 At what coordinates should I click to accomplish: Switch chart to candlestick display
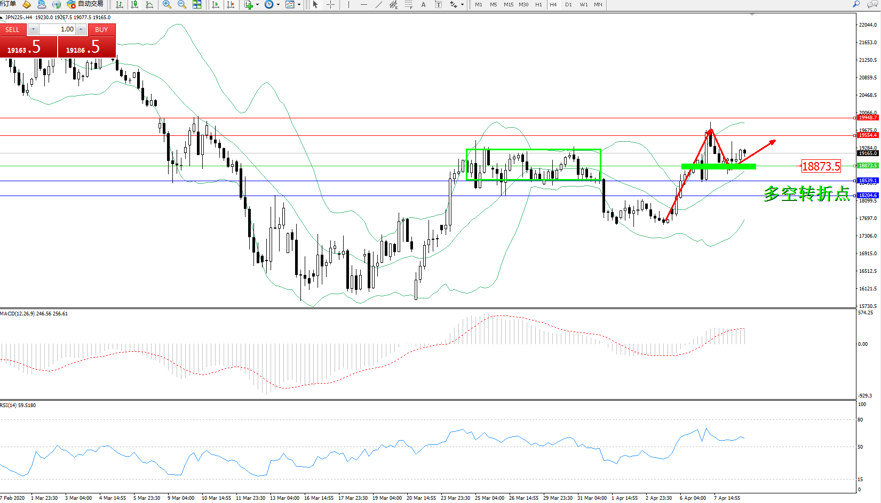click(134, 5)
